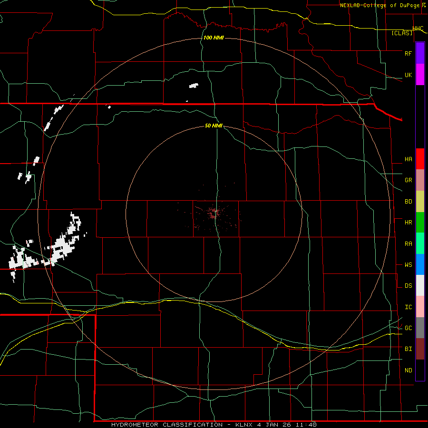Select the white DS legend swatch

pyautogui.click(x=420, y=285)
